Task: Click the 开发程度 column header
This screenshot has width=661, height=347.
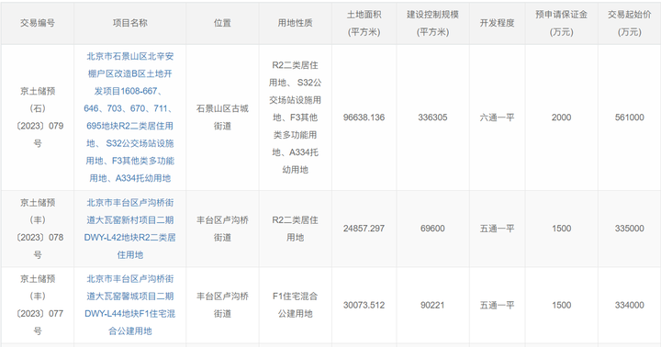Action: pyautogui.click(x=497, y=23)
